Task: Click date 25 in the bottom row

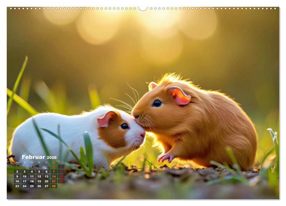Action: pos(32,186)
